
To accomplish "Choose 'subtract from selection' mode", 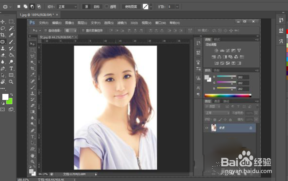I will (x=32, y=6).
